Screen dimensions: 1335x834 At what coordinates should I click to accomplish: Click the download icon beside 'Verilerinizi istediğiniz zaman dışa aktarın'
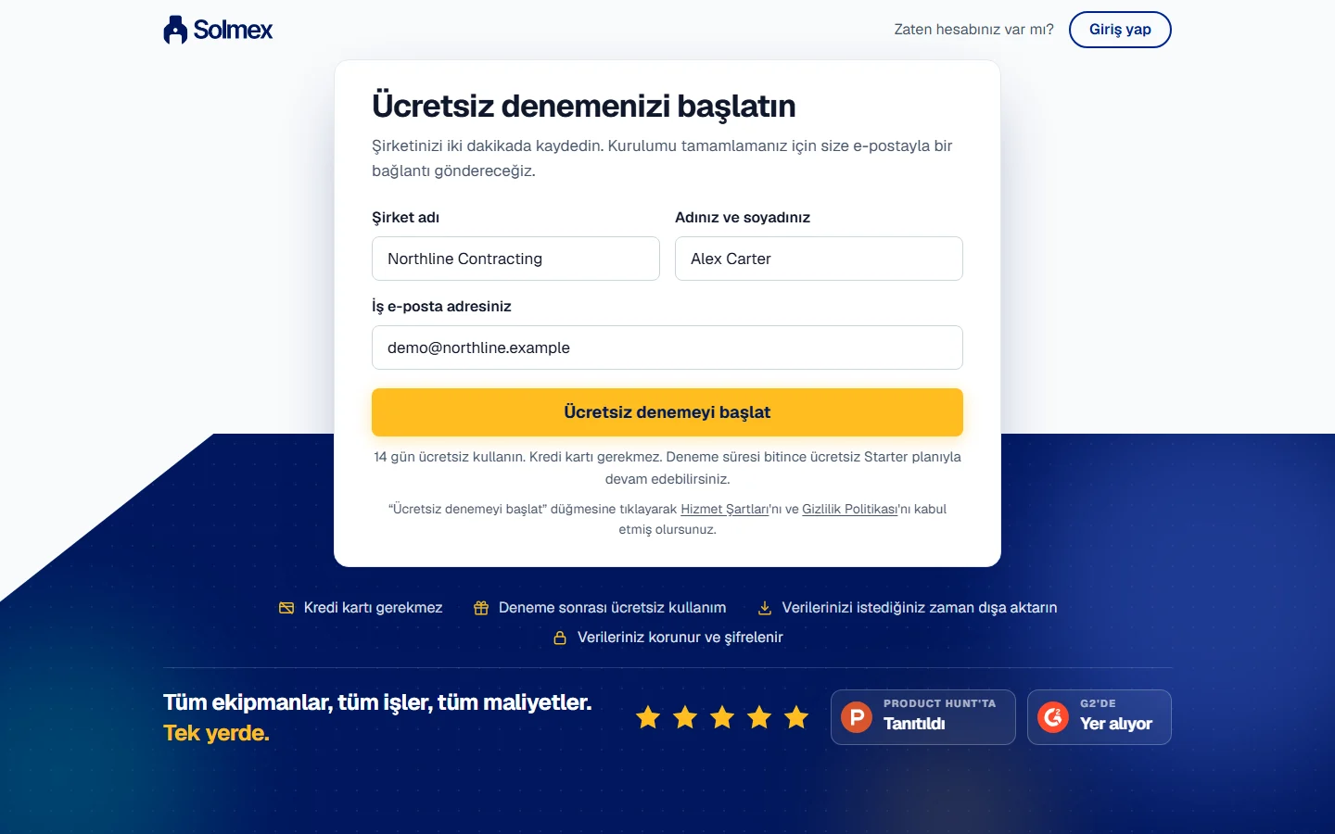pyautogui.click(x=765, y=608)
